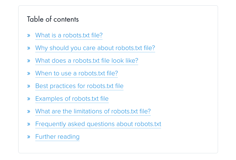Click 'Frequently asked questions about robots.txt'

[x=98, y=124]
